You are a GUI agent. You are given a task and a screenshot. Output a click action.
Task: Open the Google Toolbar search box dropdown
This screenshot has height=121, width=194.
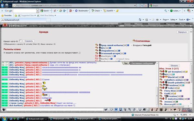38,11
